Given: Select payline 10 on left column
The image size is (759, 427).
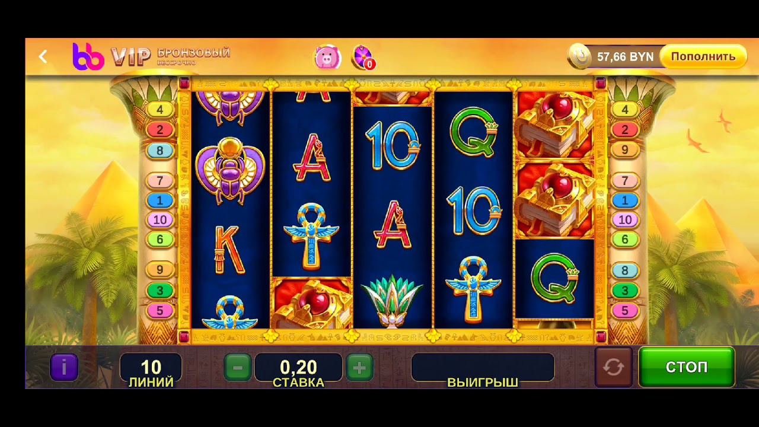Looking at the screenshot, I should click(160, 220).
